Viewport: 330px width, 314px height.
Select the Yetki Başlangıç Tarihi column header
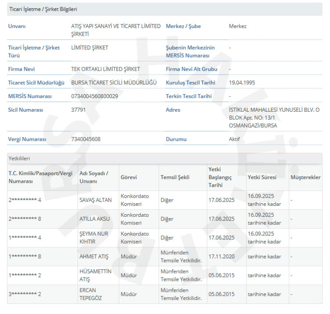220,177
